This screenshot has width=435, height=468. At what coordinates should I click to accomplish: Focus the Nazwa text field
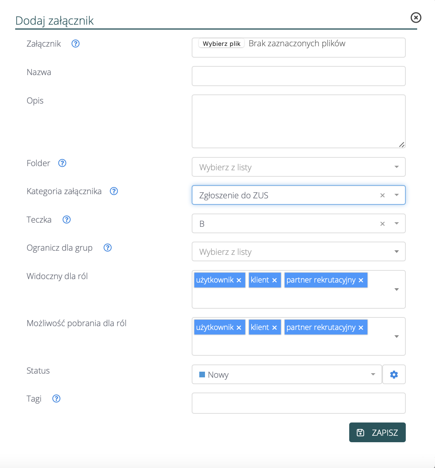pos(298,76)
